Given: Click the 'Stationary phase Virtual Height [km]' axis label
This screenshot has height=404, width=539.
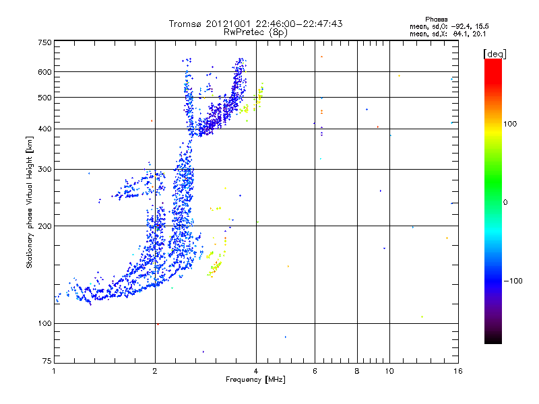Looking at the screenshot, I should point(29,203).
